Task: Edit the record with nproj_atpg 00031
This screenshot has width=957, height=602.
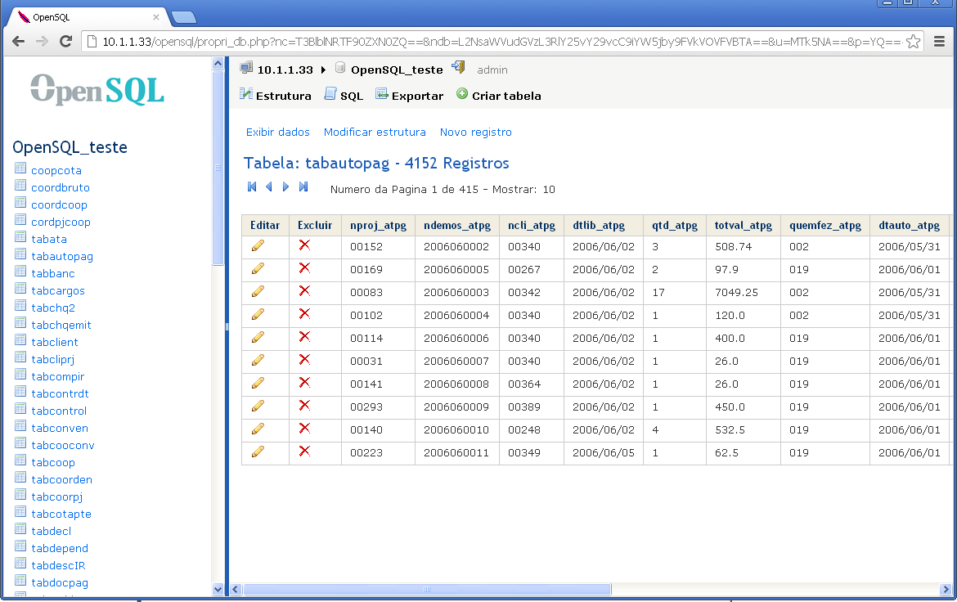Action: click(258, 360)
